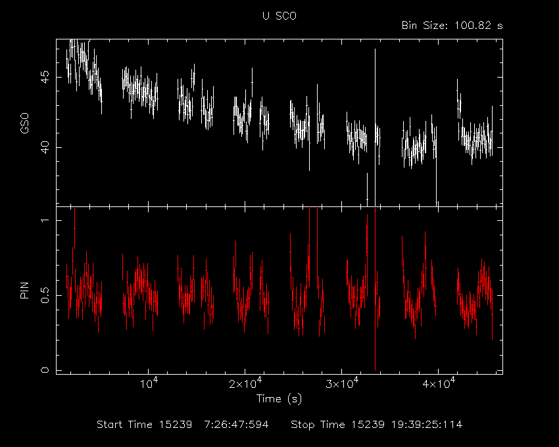559x447 pixels.
Task: Click the "Bin Size: 100.82 s" label
Action: coord(452,26)
